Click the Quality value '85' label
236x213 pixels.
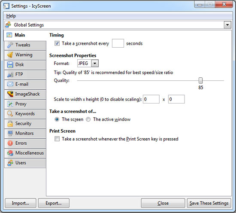[201, 88]
